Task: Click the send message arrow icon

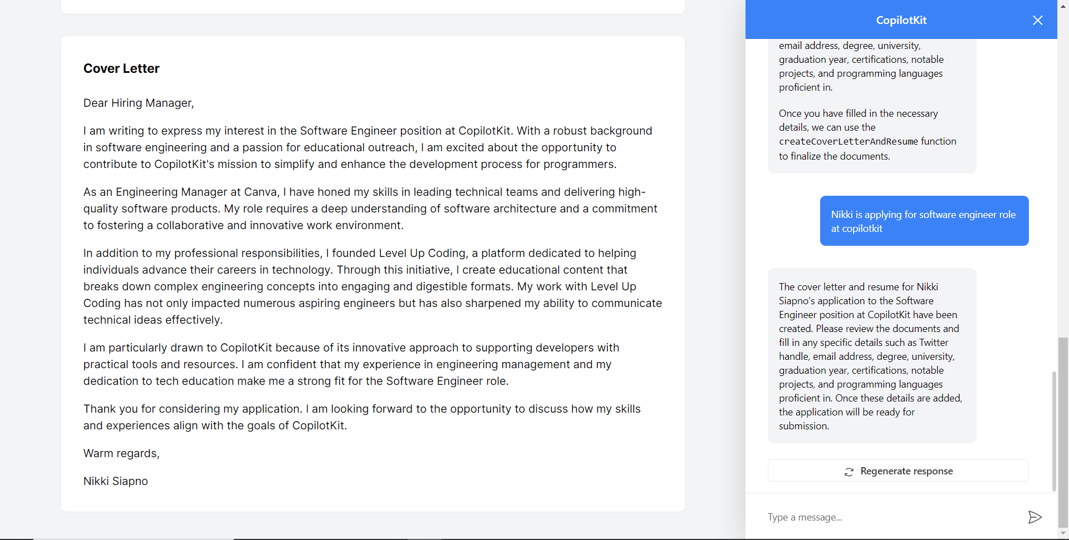Action: [x=1034, y=517]
